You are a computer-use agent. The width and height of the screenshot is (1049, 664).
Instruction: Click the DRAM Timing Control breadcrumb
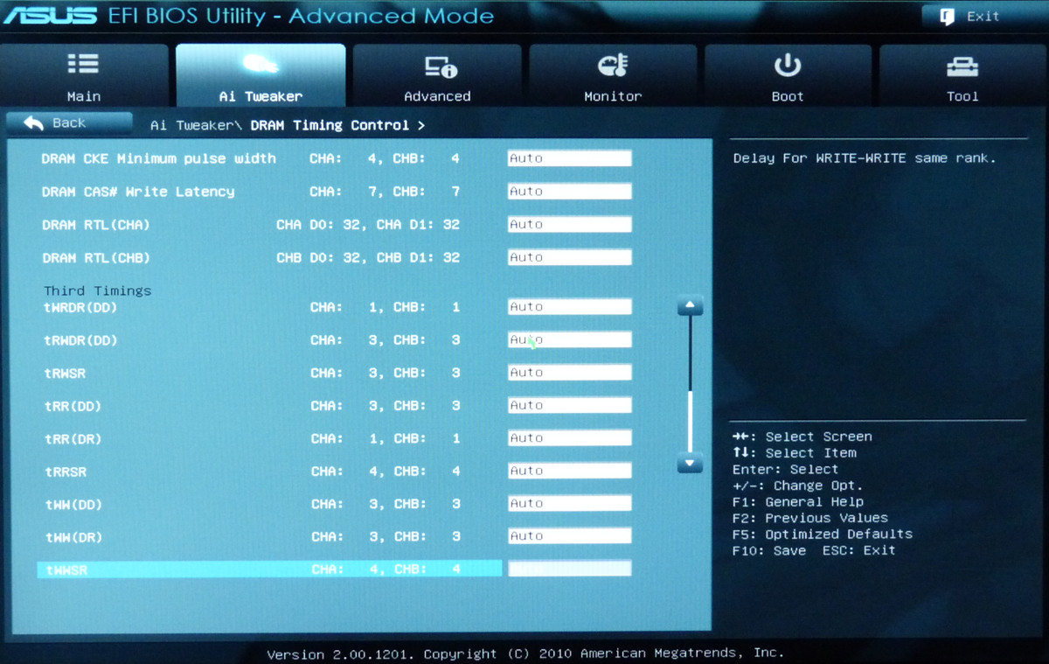[x=330, y=125]
